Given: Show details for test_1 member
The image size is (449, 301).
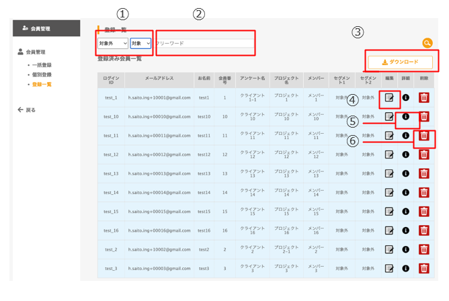Looking at the screenshot, I should pyautogui.click(x=405, y=97).
